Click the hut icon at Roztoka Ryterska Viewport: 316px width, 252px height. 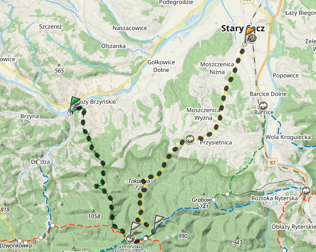[306, 190]
